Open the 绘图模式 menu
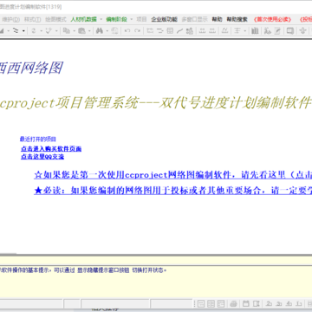312x312 pixels. [55, 19]
